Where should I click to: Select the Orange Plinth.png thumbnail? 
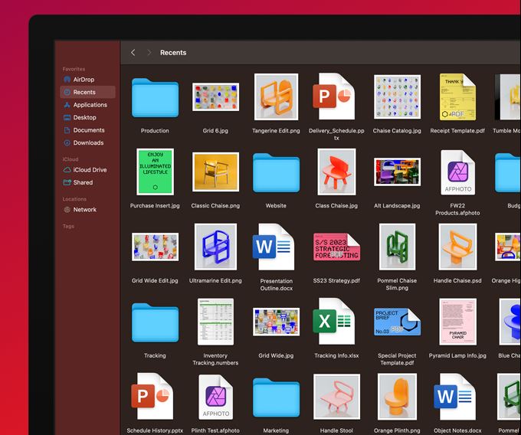pos(397,397)
